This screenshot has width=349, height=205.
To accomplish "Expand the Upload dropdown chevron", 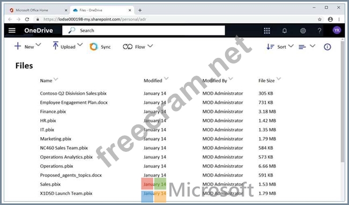I will coord(80,45).
